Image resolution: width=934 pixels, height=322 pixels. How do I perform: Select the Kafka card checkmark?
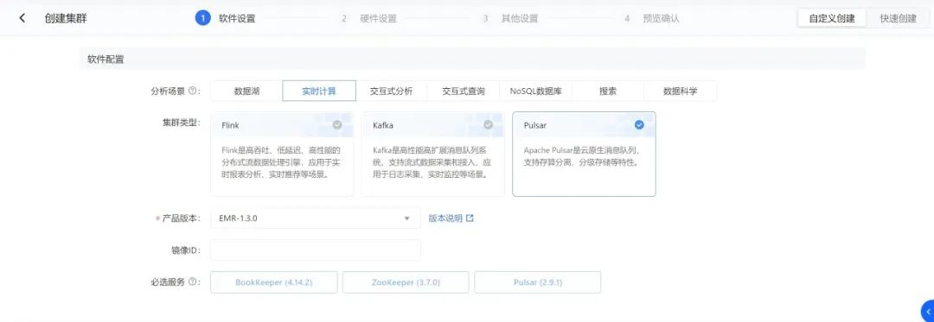[x=488, y=125]
